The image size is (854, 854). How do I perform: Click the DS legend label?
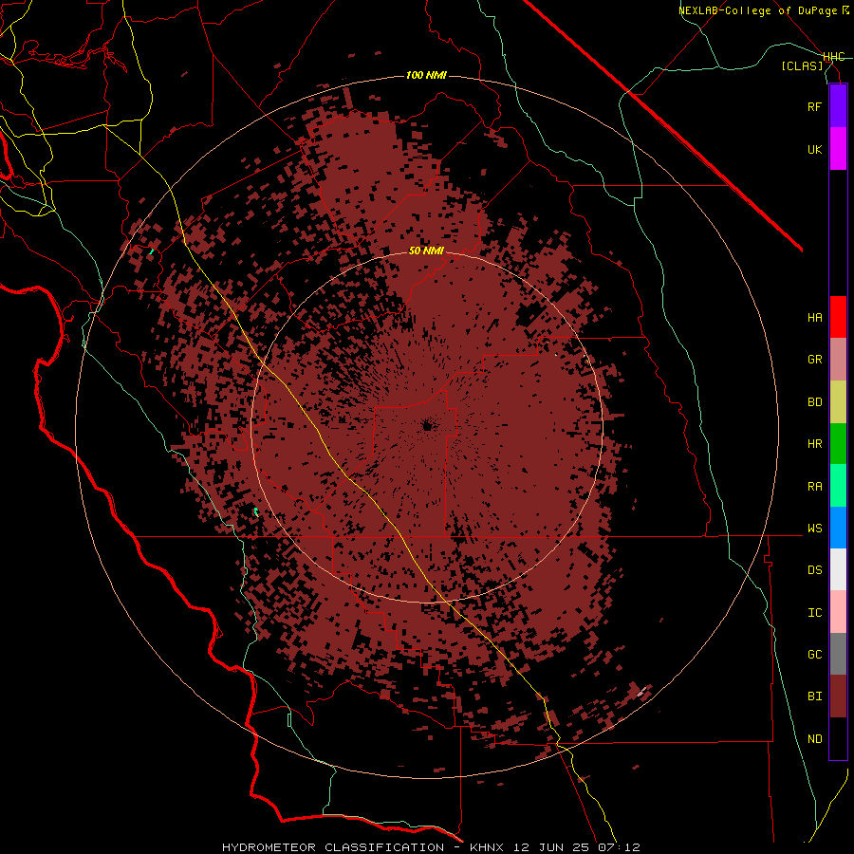814,570
